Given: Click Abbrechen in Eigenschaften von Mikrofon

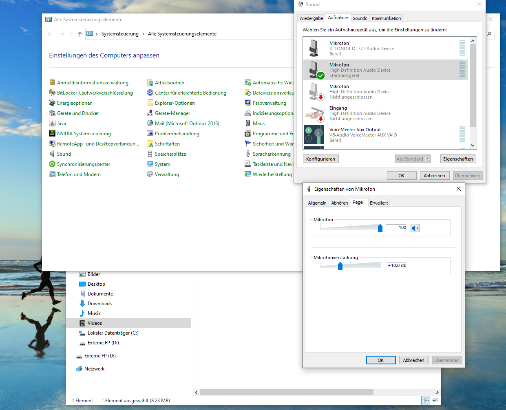Looking at the screenshot, I should pyautogui.click(x=414, y=360).
